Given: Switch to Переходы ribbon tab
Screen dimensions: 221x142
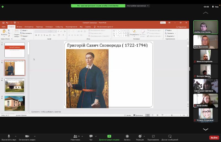Looking at the screenshot, I should tap(39, 27).
